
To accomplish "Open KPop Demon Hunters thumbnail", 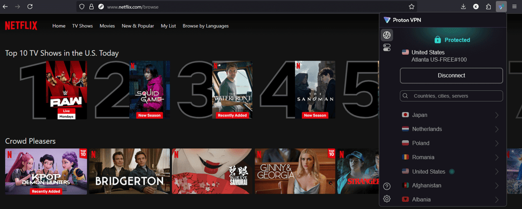I will point(46,171).
